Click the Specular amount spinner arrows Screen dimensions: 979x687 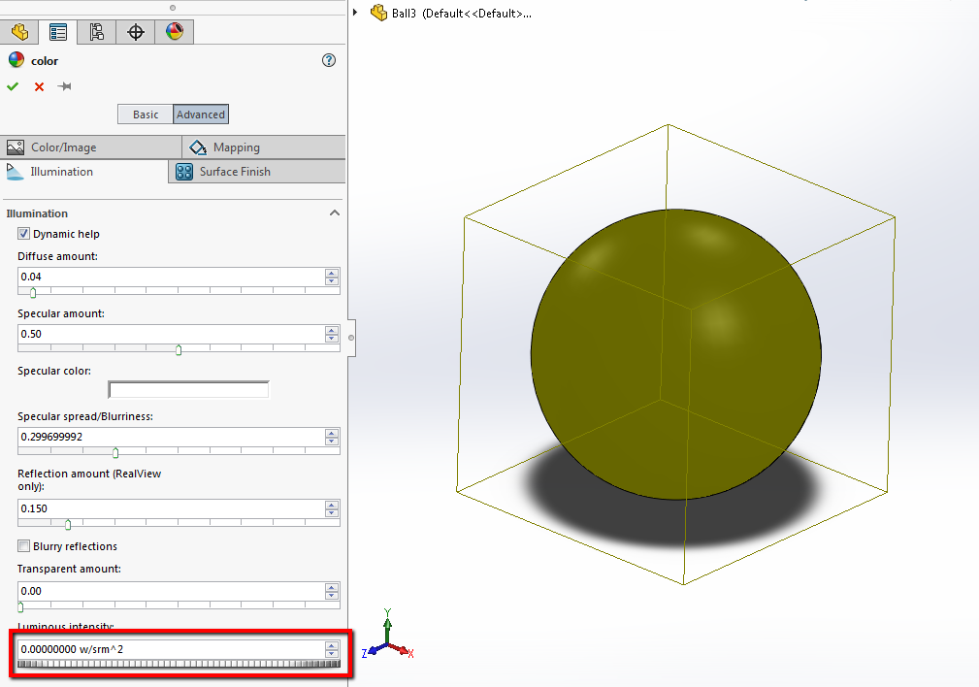tap(332, 334)
